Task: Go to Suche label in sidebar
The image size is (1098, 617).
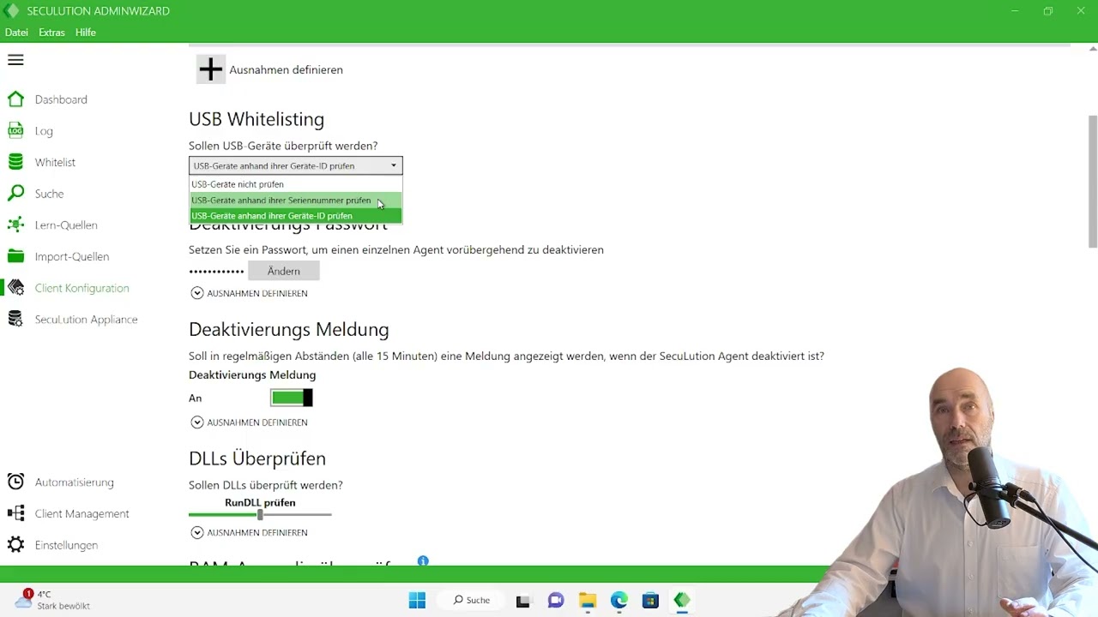Action: (50, 194)
